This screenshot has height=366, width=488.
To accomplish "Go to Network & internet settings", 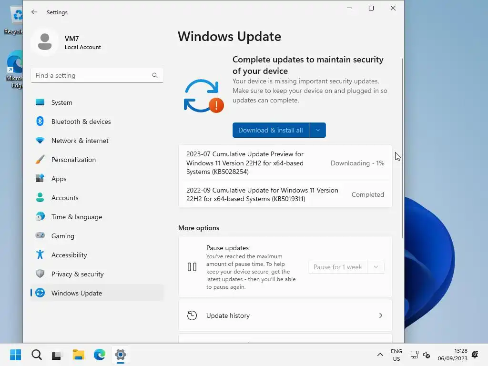I will [97, 141].
